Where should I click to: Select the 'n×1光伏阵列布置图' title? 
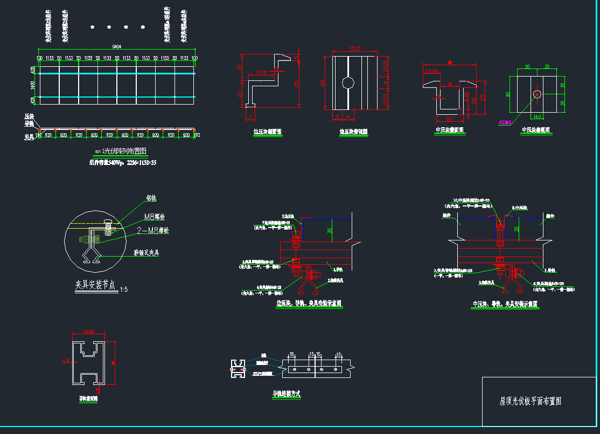121,151
